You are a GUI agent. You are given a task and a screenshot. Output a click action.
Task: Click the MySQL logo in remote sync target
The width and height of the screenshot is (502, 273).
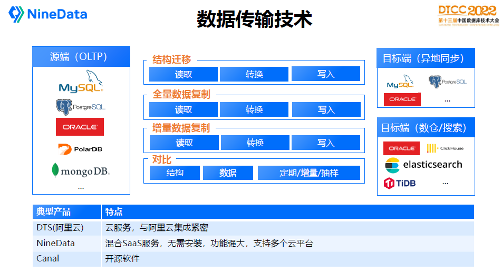(x=400, y=82)
